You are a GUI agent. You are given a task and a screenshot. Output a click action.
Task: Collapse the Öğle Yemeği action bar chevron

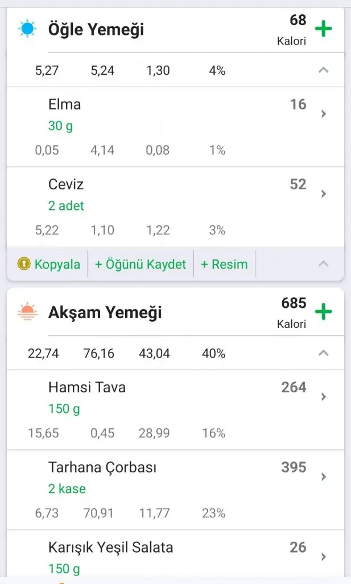click(x=323, y=263)
